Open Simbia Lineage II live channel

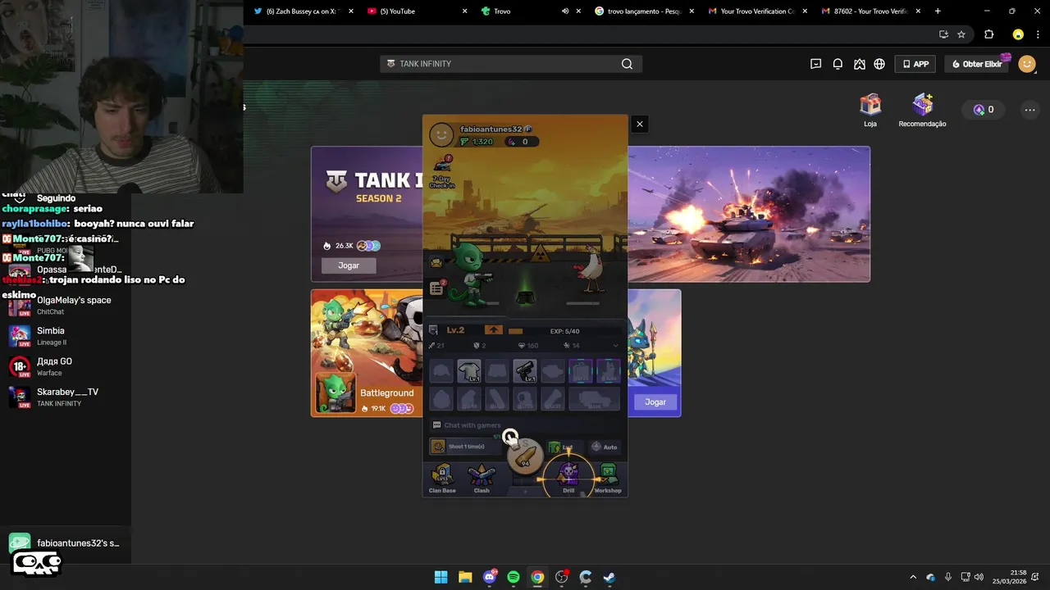[66, 336]
